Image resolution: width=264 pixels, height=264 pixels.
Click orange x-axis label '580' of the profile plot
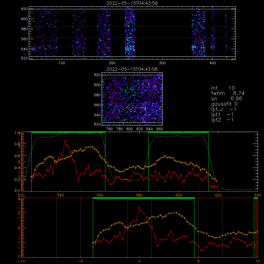[x=139, y=195]
